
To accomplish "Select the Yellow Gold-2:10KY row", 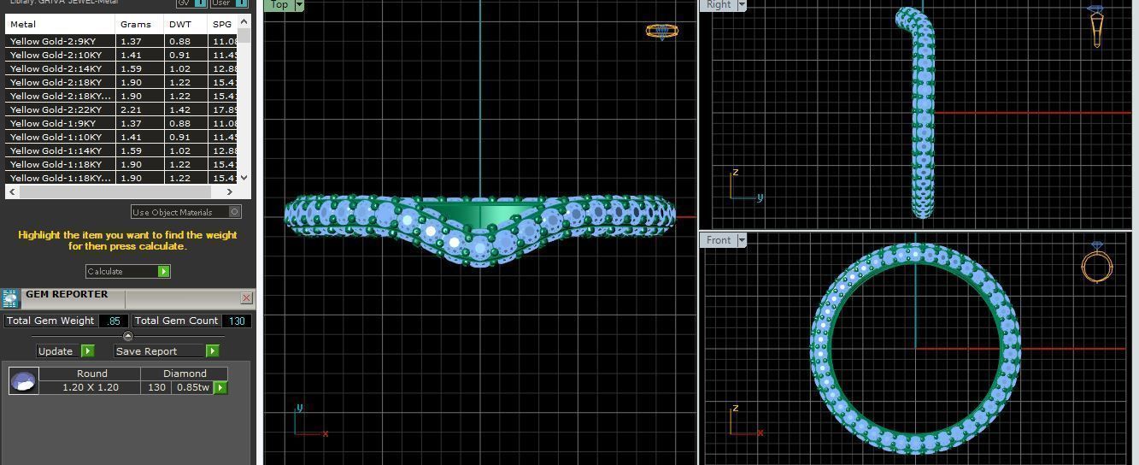I will [x=121, y=55].
